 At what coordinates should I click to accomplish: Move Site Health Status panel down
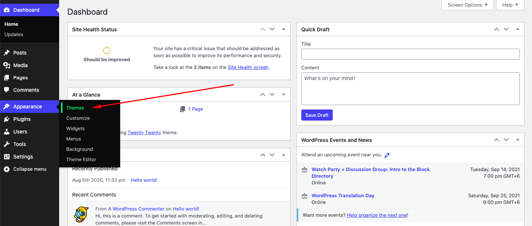272,29
